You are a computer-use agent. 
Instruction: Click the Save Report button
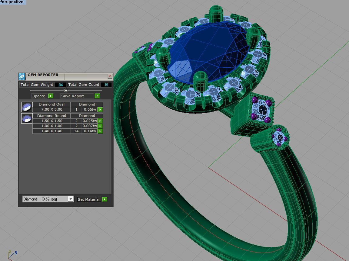pyautogui.click(x=77, y=96)
